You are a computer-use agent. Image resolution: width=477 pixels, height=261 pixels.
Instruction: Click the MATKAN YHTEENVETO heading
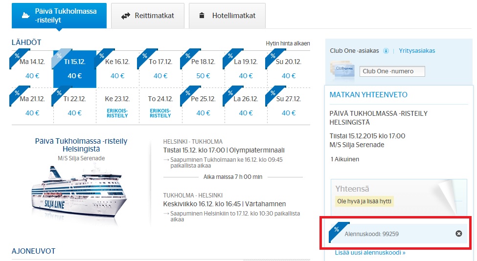point(368,94)
